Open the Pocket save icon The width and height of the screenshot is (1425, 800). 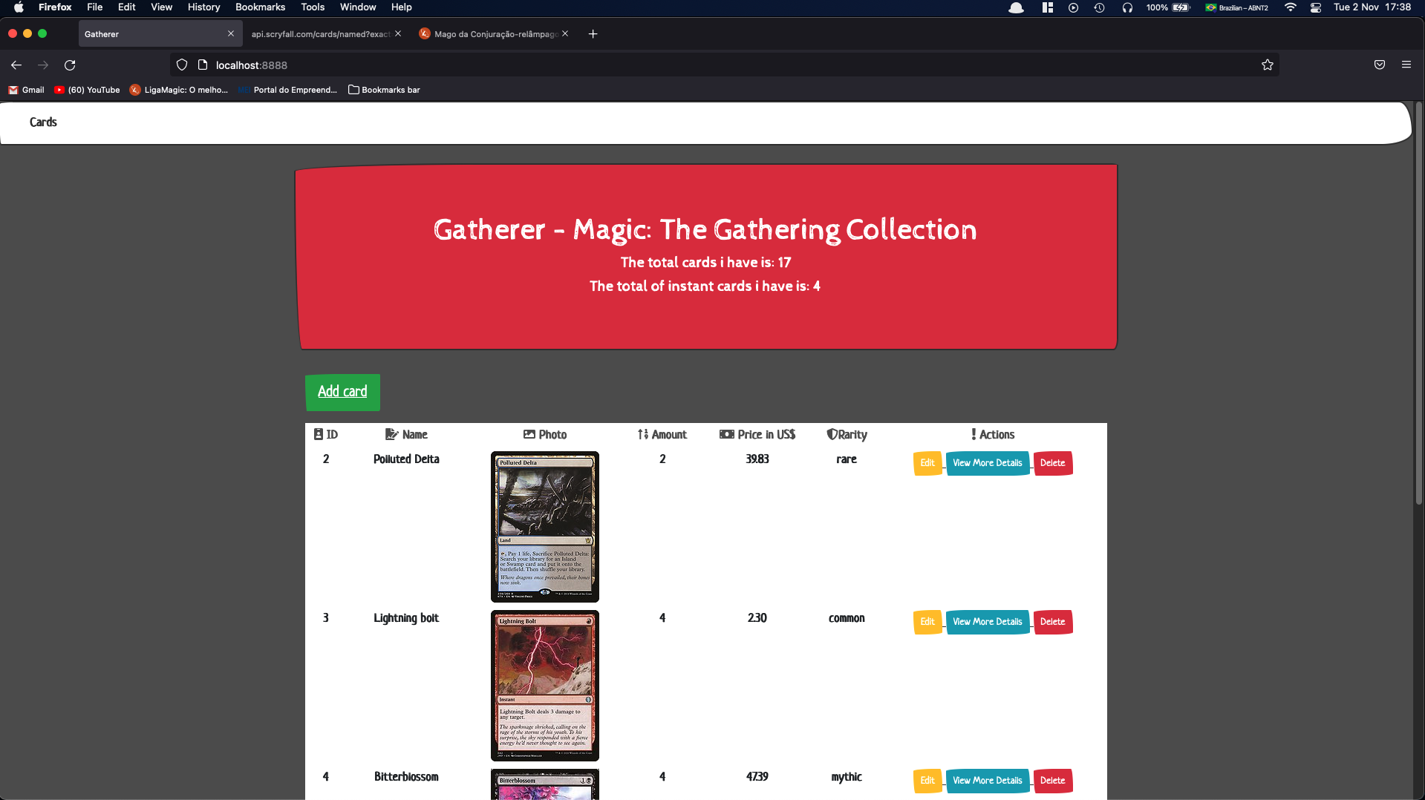point(1380,65)
